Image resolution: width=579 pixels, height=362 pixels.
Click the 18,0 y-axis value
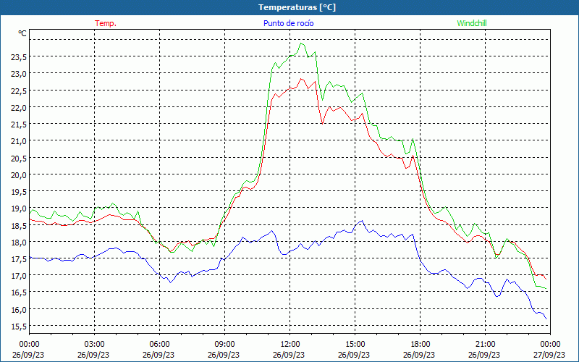coord(19,242)
